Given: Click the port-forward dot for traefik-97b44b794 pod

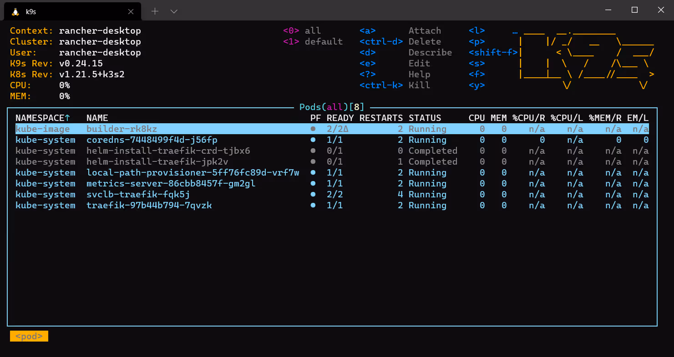Looking at the screenshot, I should tap(313, 206).
